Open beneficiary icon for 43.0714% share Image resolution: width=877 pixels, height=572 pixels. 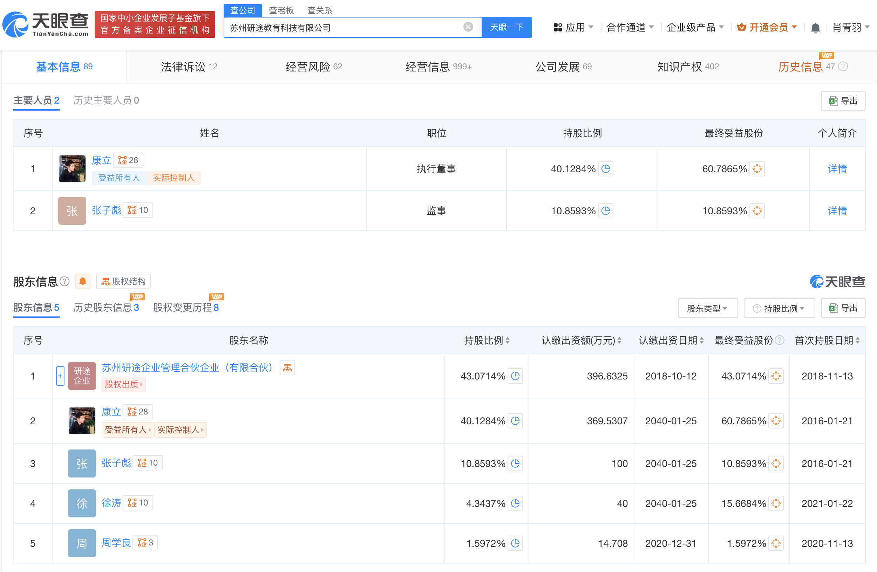click(776, 376)
